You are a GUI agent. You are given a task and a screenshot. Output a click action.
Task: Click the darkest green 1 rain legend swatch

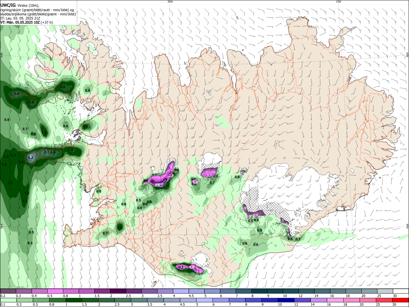tap(73, 300)
